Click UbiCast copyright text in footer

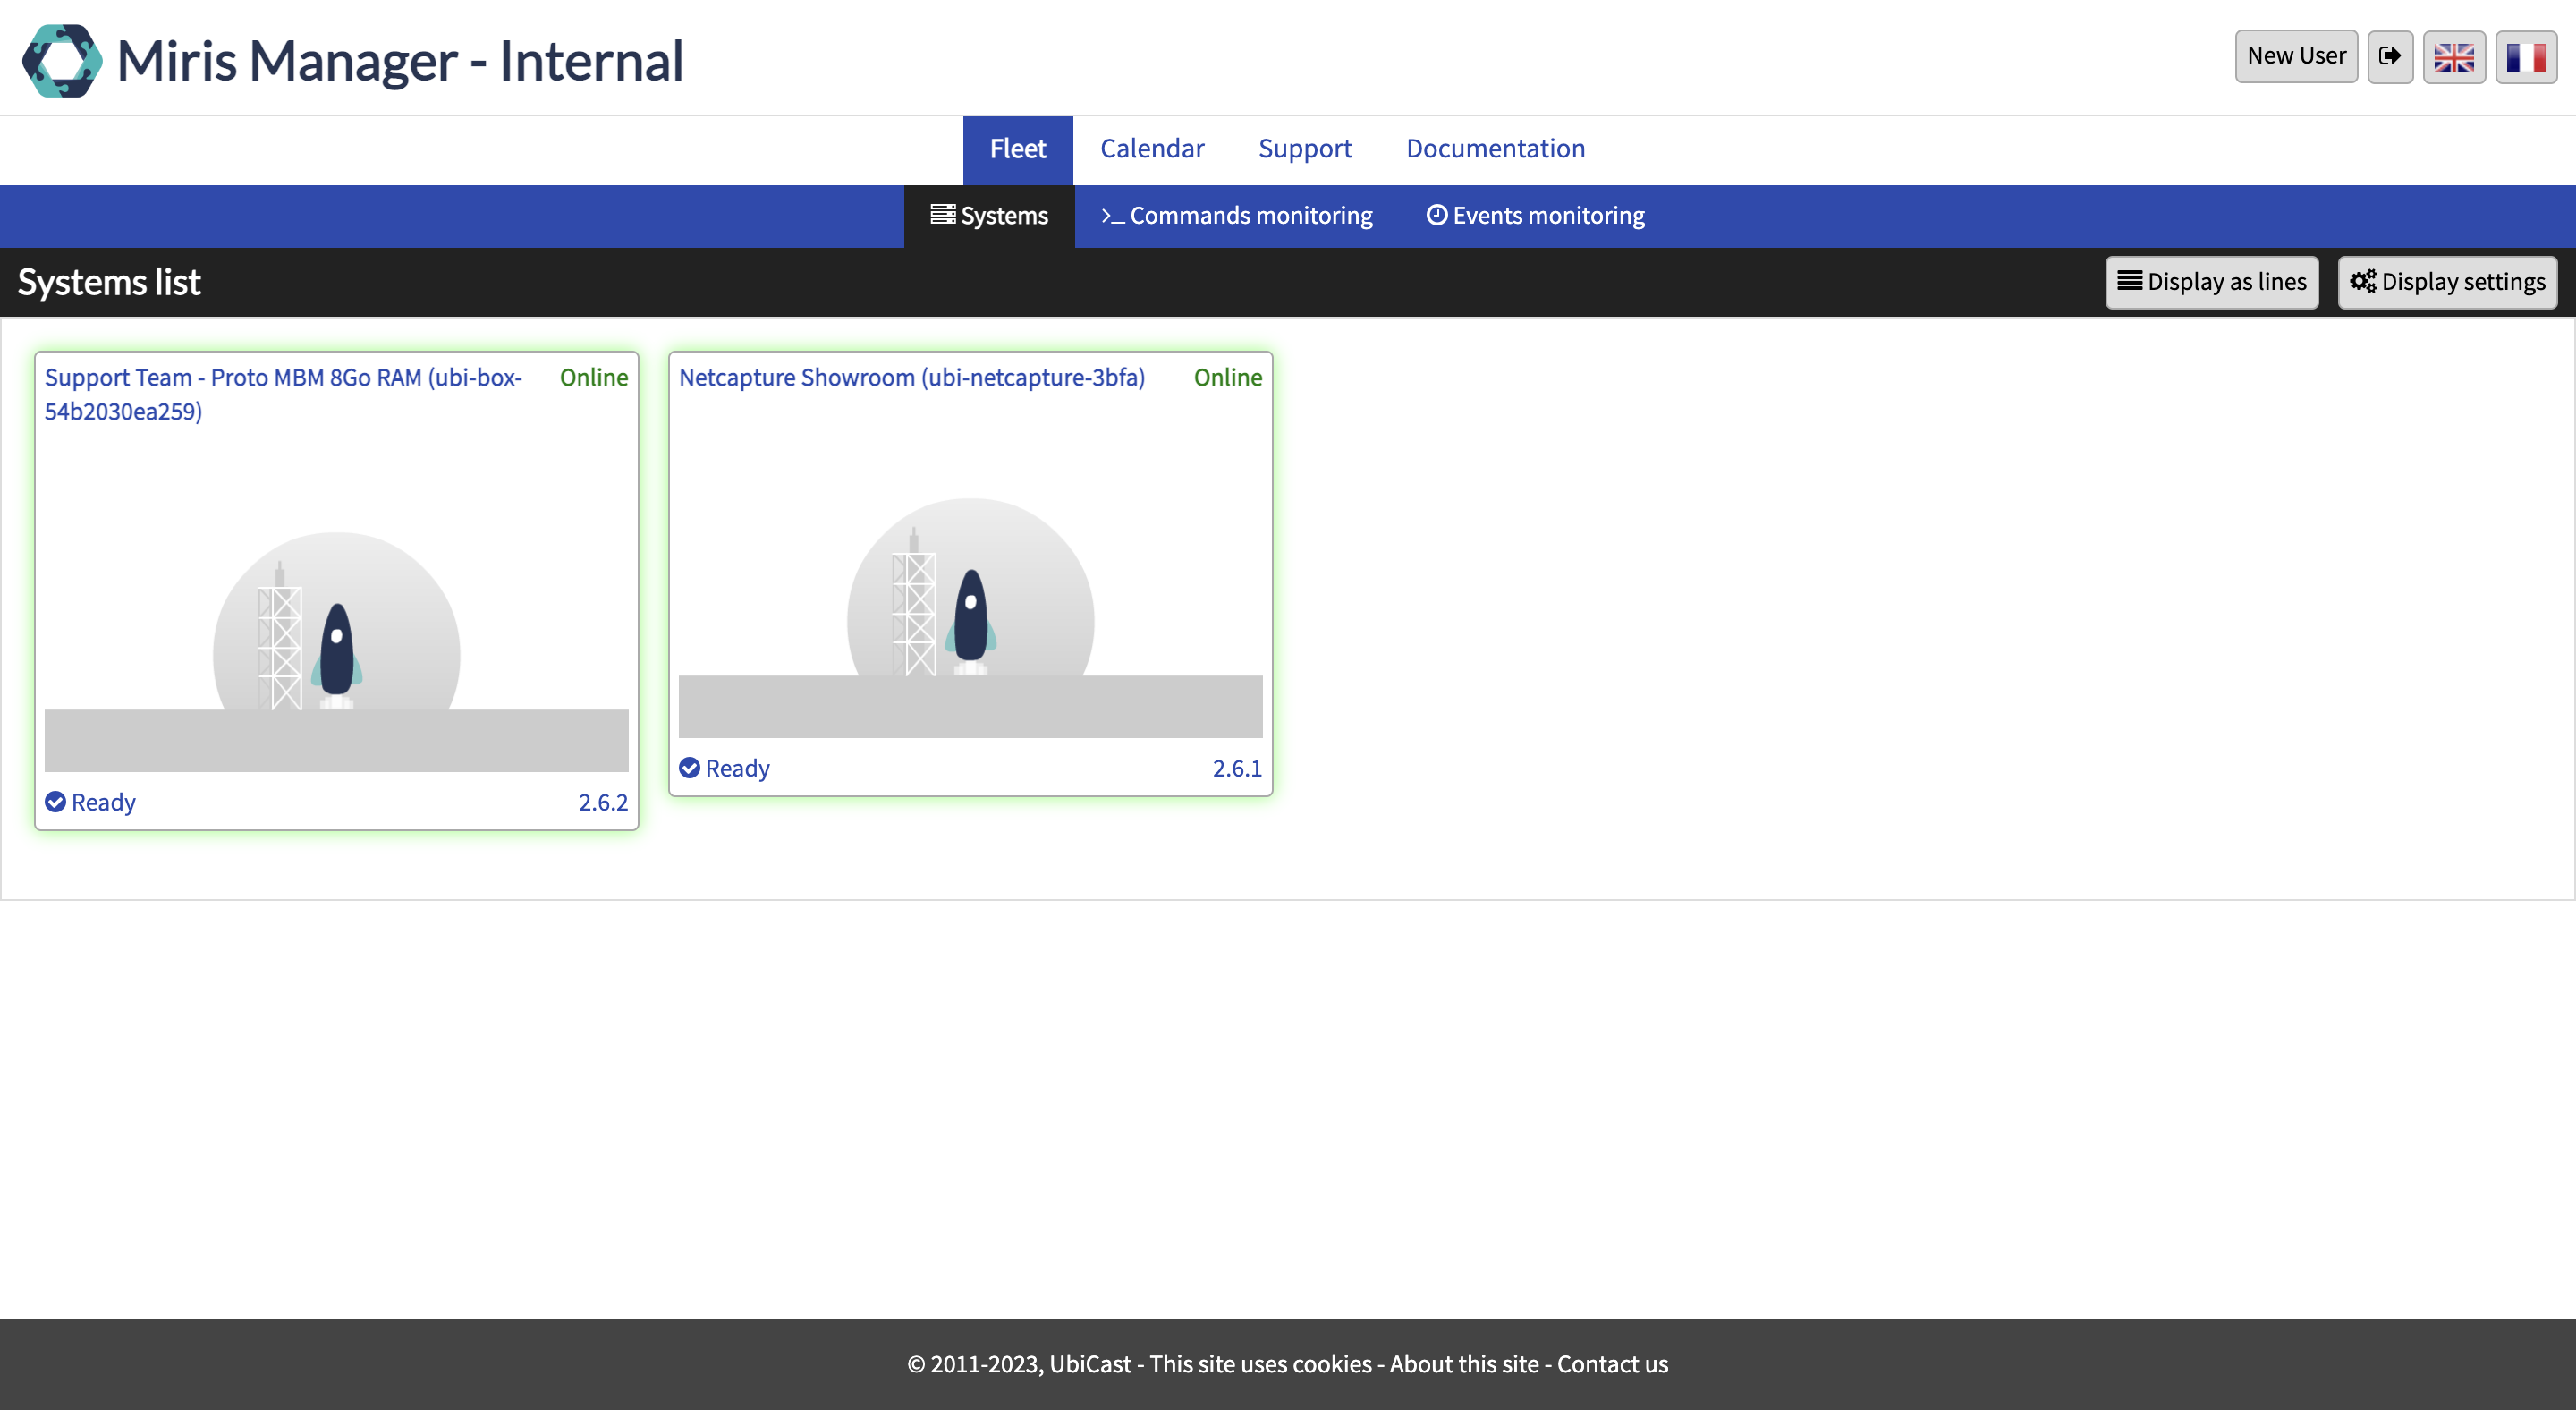pyautogui.click(x=1019, y=1365)
